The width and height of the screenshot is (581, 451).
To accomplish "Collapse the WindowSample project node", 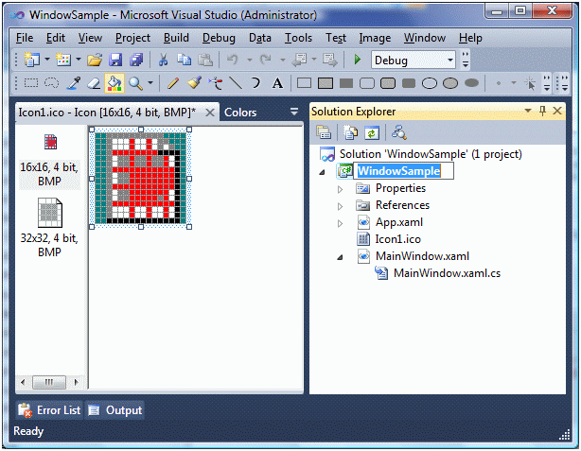I will (x=323, y=172).
